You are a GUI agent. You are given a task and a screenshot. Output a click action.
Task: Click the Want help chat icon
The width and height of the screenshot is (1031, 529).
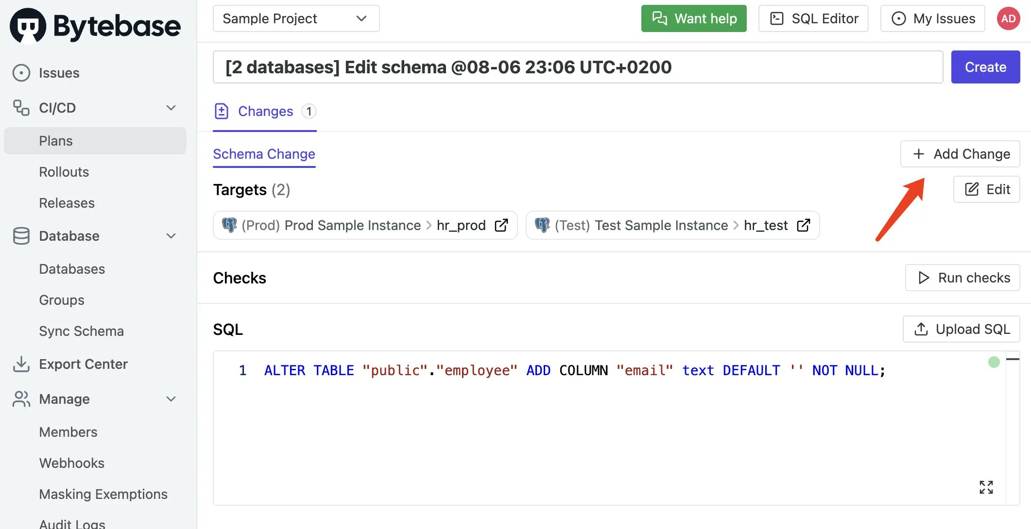659,18
